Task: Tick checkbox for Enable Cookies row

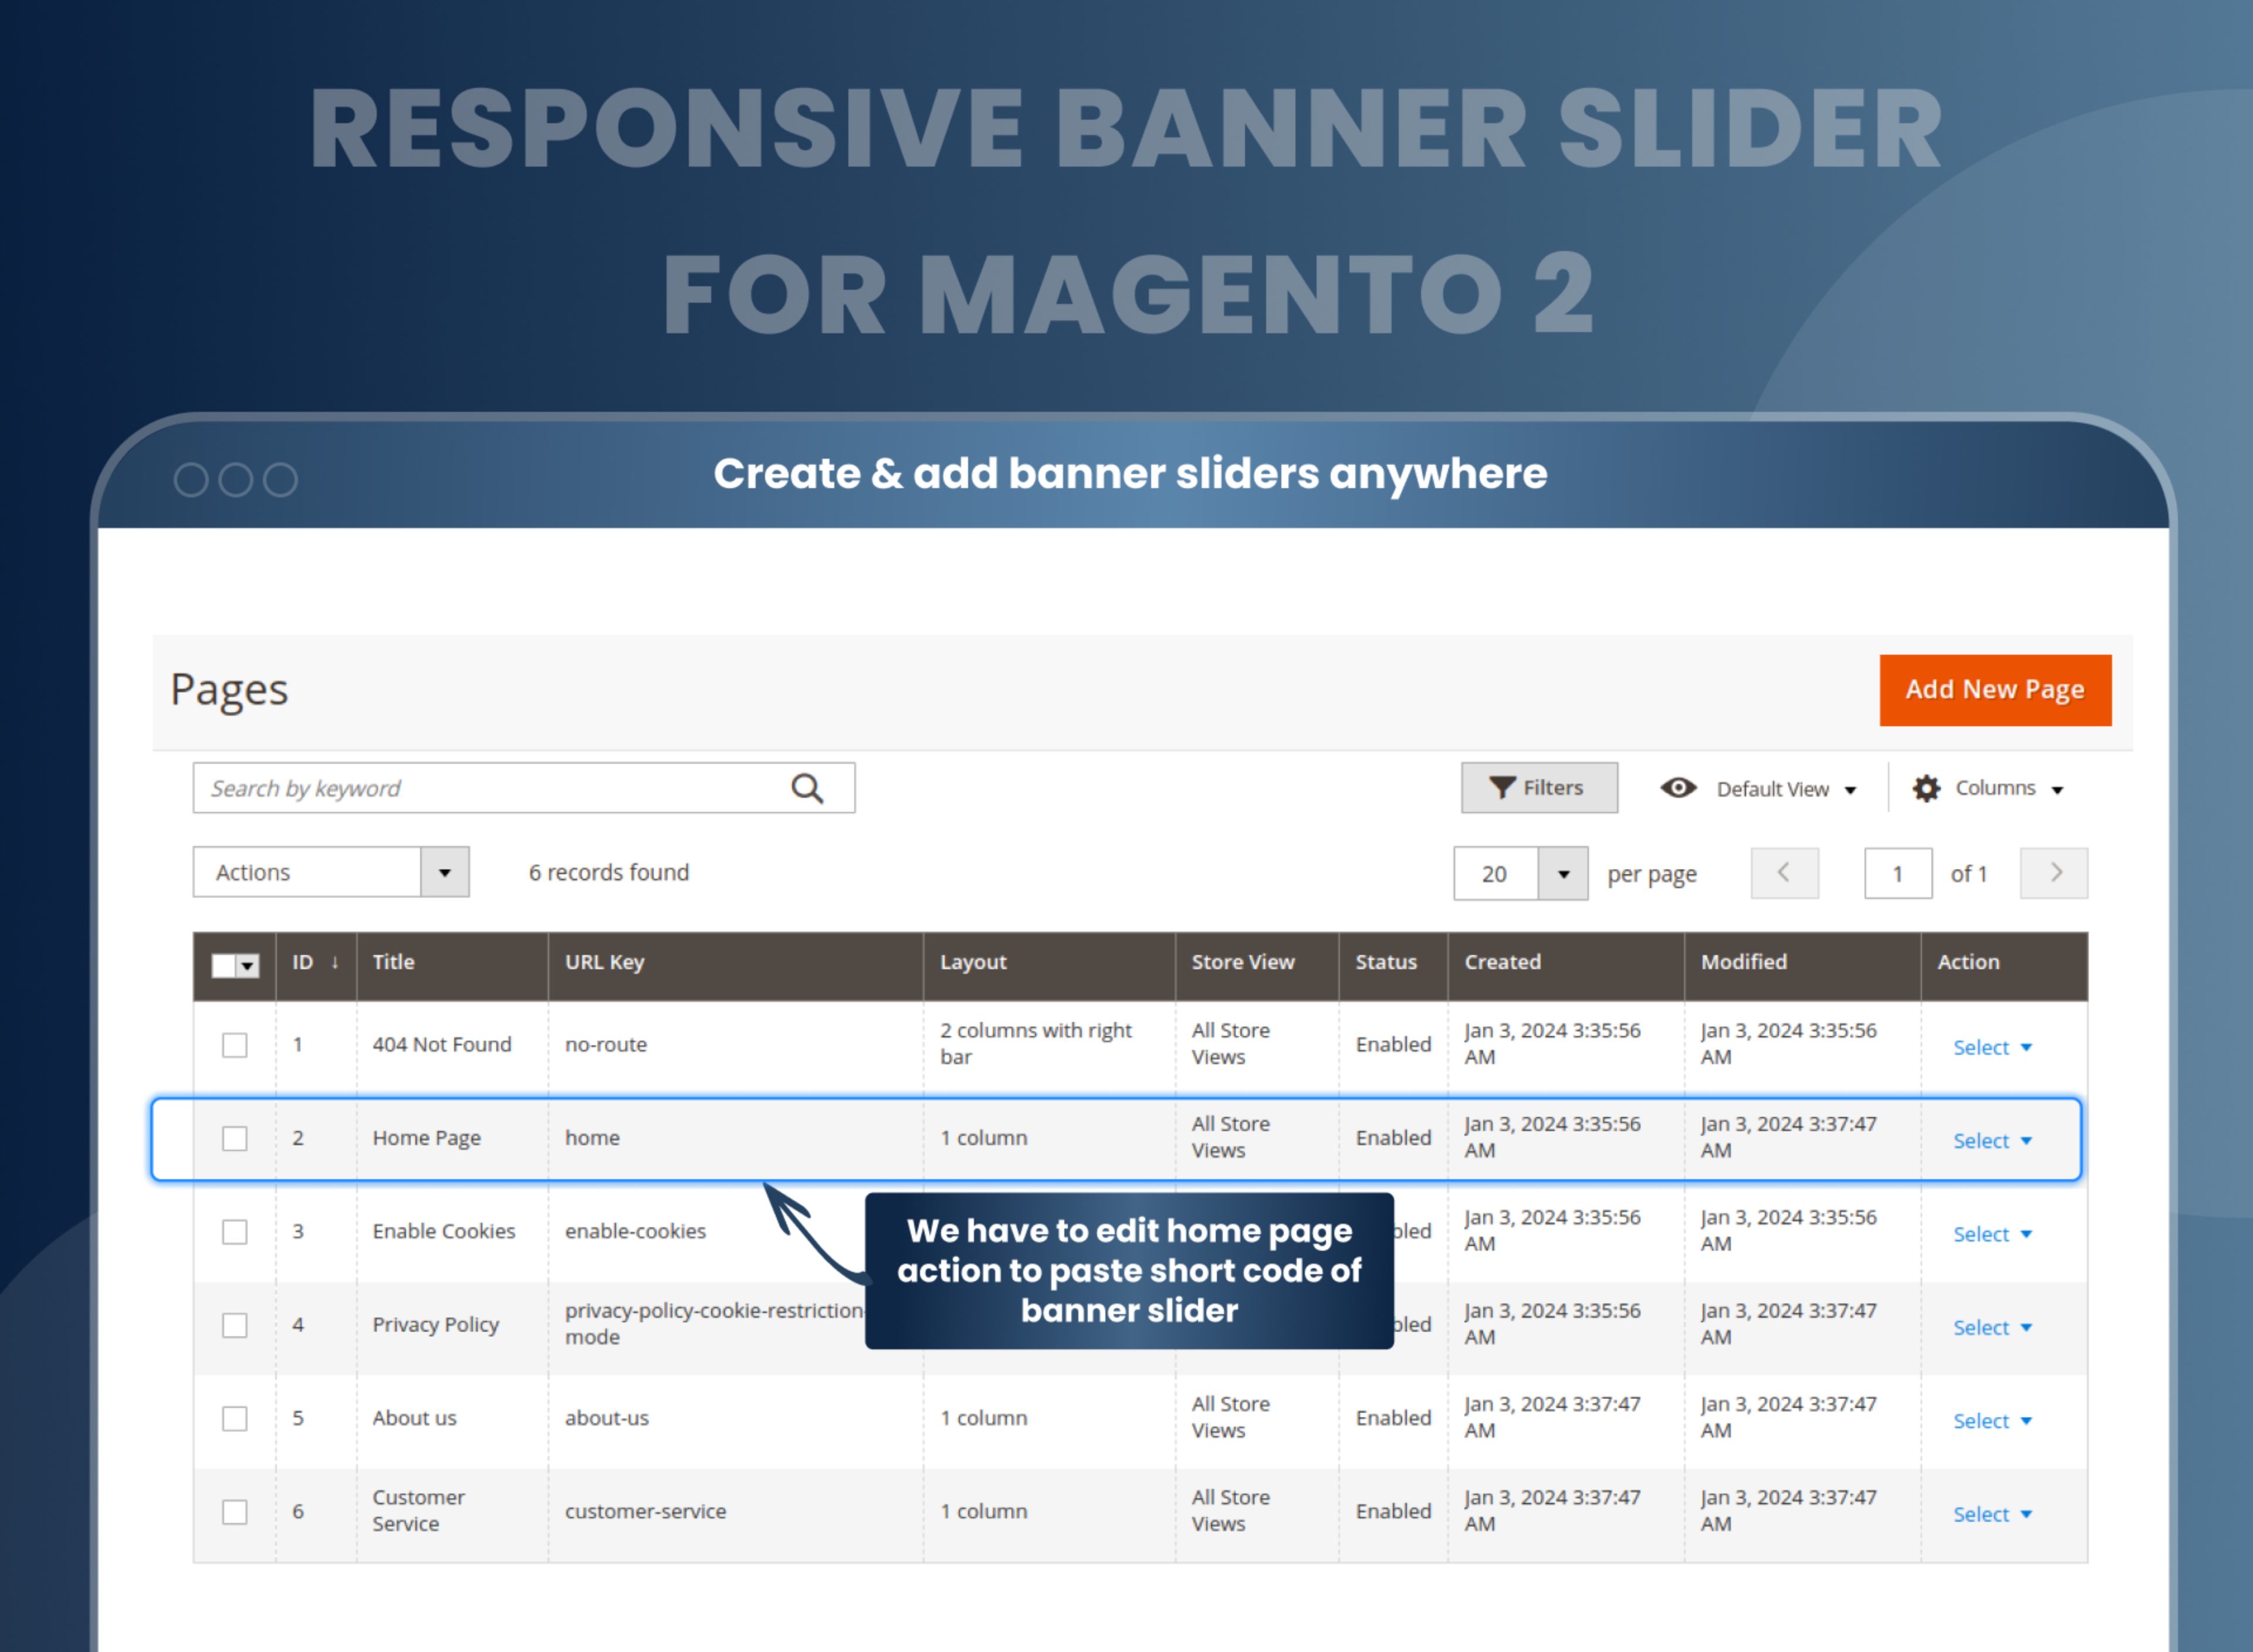Action: pos(235,1232)
